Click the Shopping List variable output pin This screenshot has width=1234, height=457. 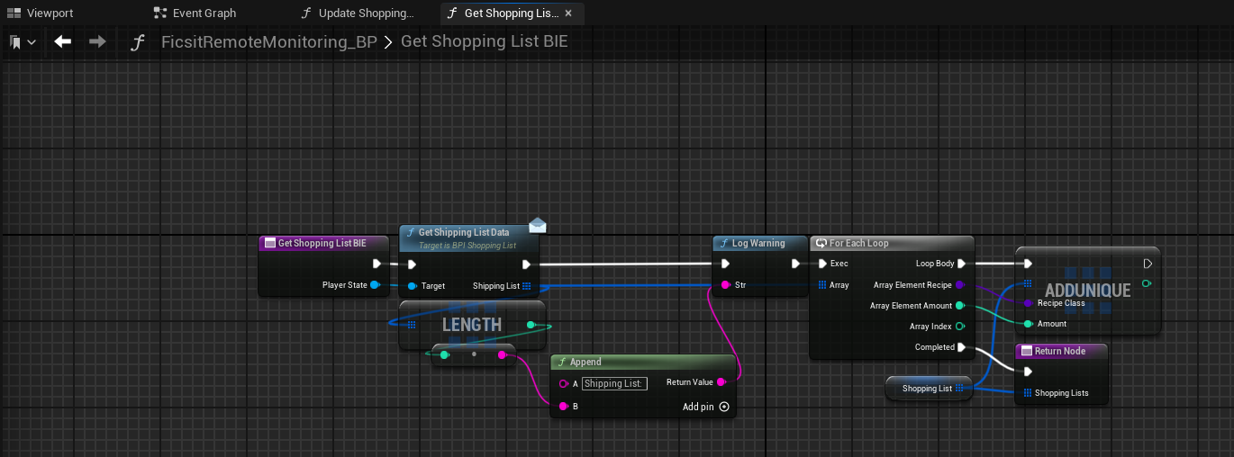pyautogui.click(x=960, y=389)
